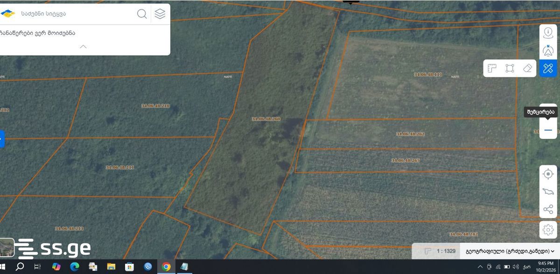
Task: Open File Explorer from taskbar
Action: click(x=111, y=267)
